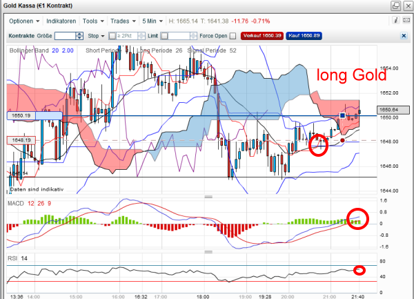Open the Trades dropdown menu
This screenshot has width=414, height=299.
click(x=123, y=21)
